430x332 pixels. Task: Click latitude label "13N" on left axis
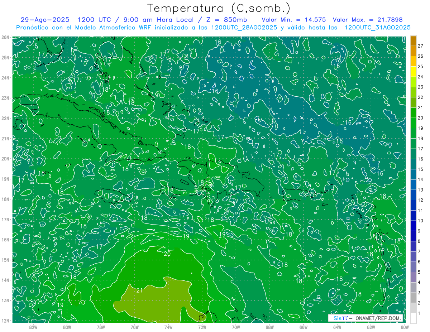tap(5, 300)
